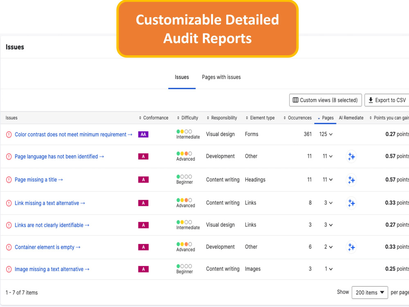This screenshot has width=409, height=307.
Task: Sort by Responsibility column header
Action: (222, 118)
